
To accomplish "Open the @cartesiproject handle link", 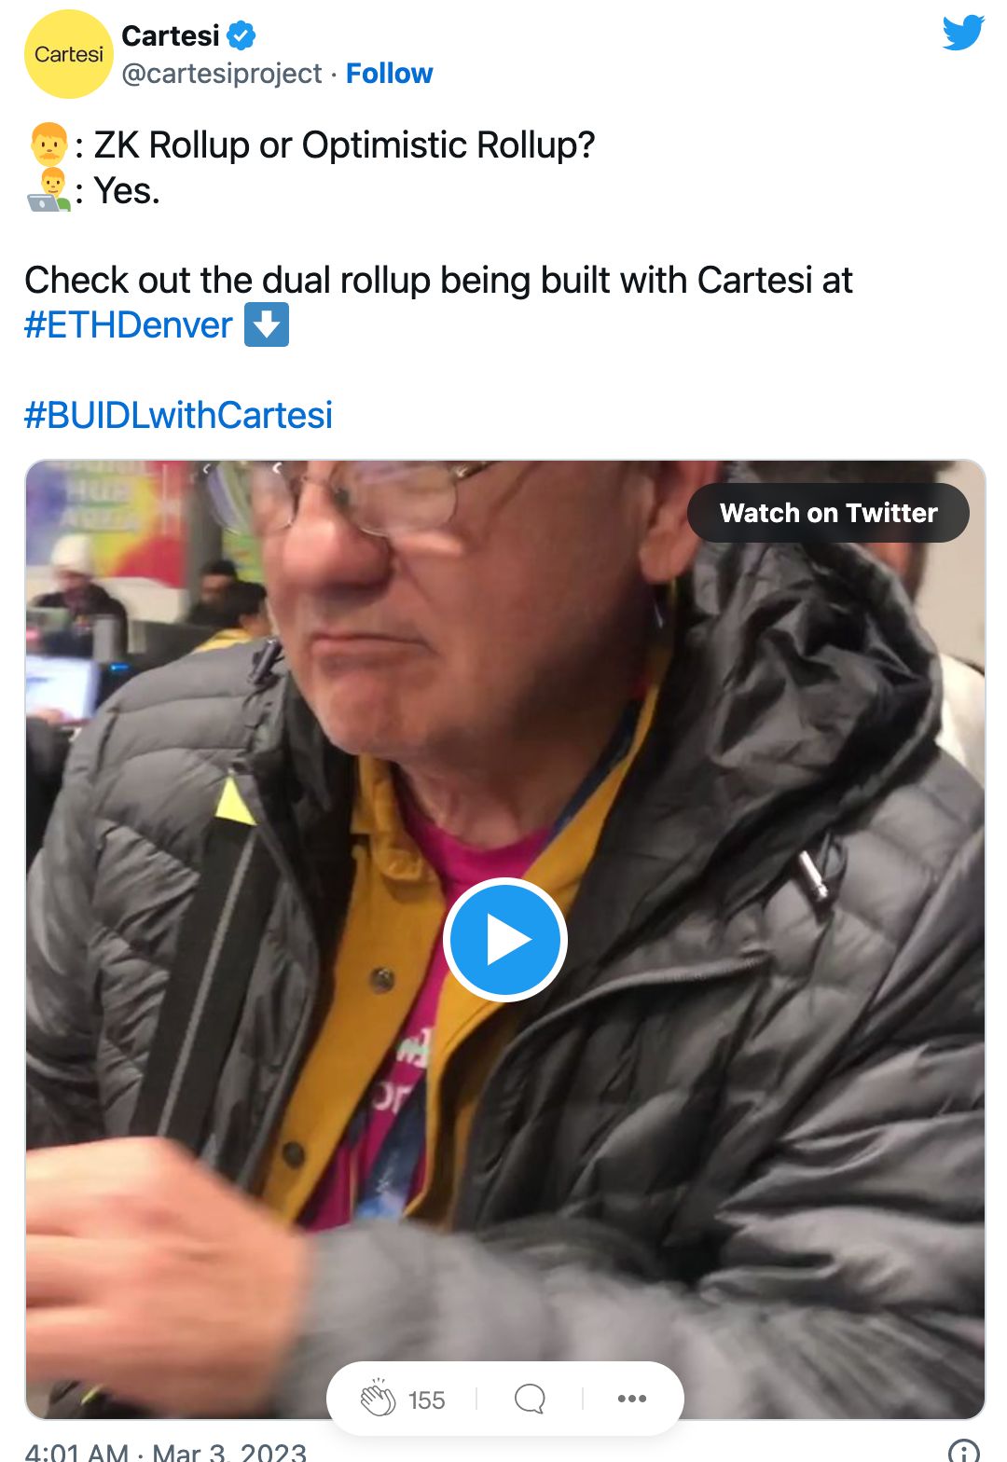I will 222,74.
